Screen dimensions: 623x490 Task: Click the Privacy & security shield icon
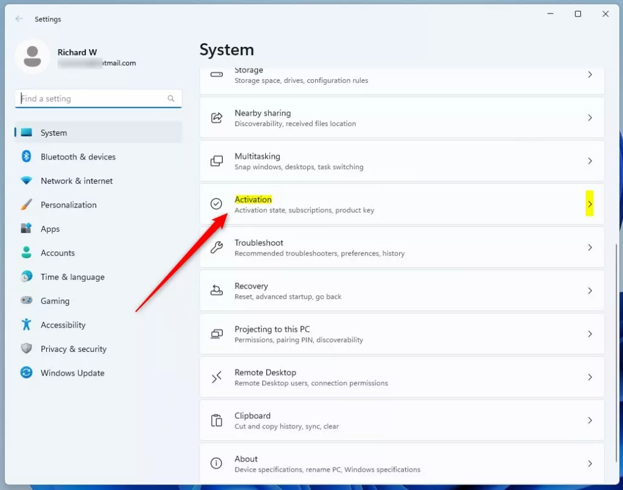point(26,349)
